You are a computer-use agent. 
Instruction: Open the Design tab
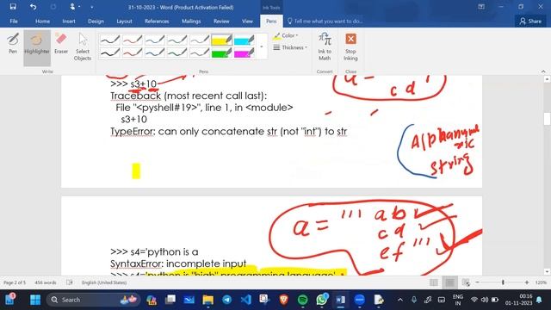click(96, 21)
